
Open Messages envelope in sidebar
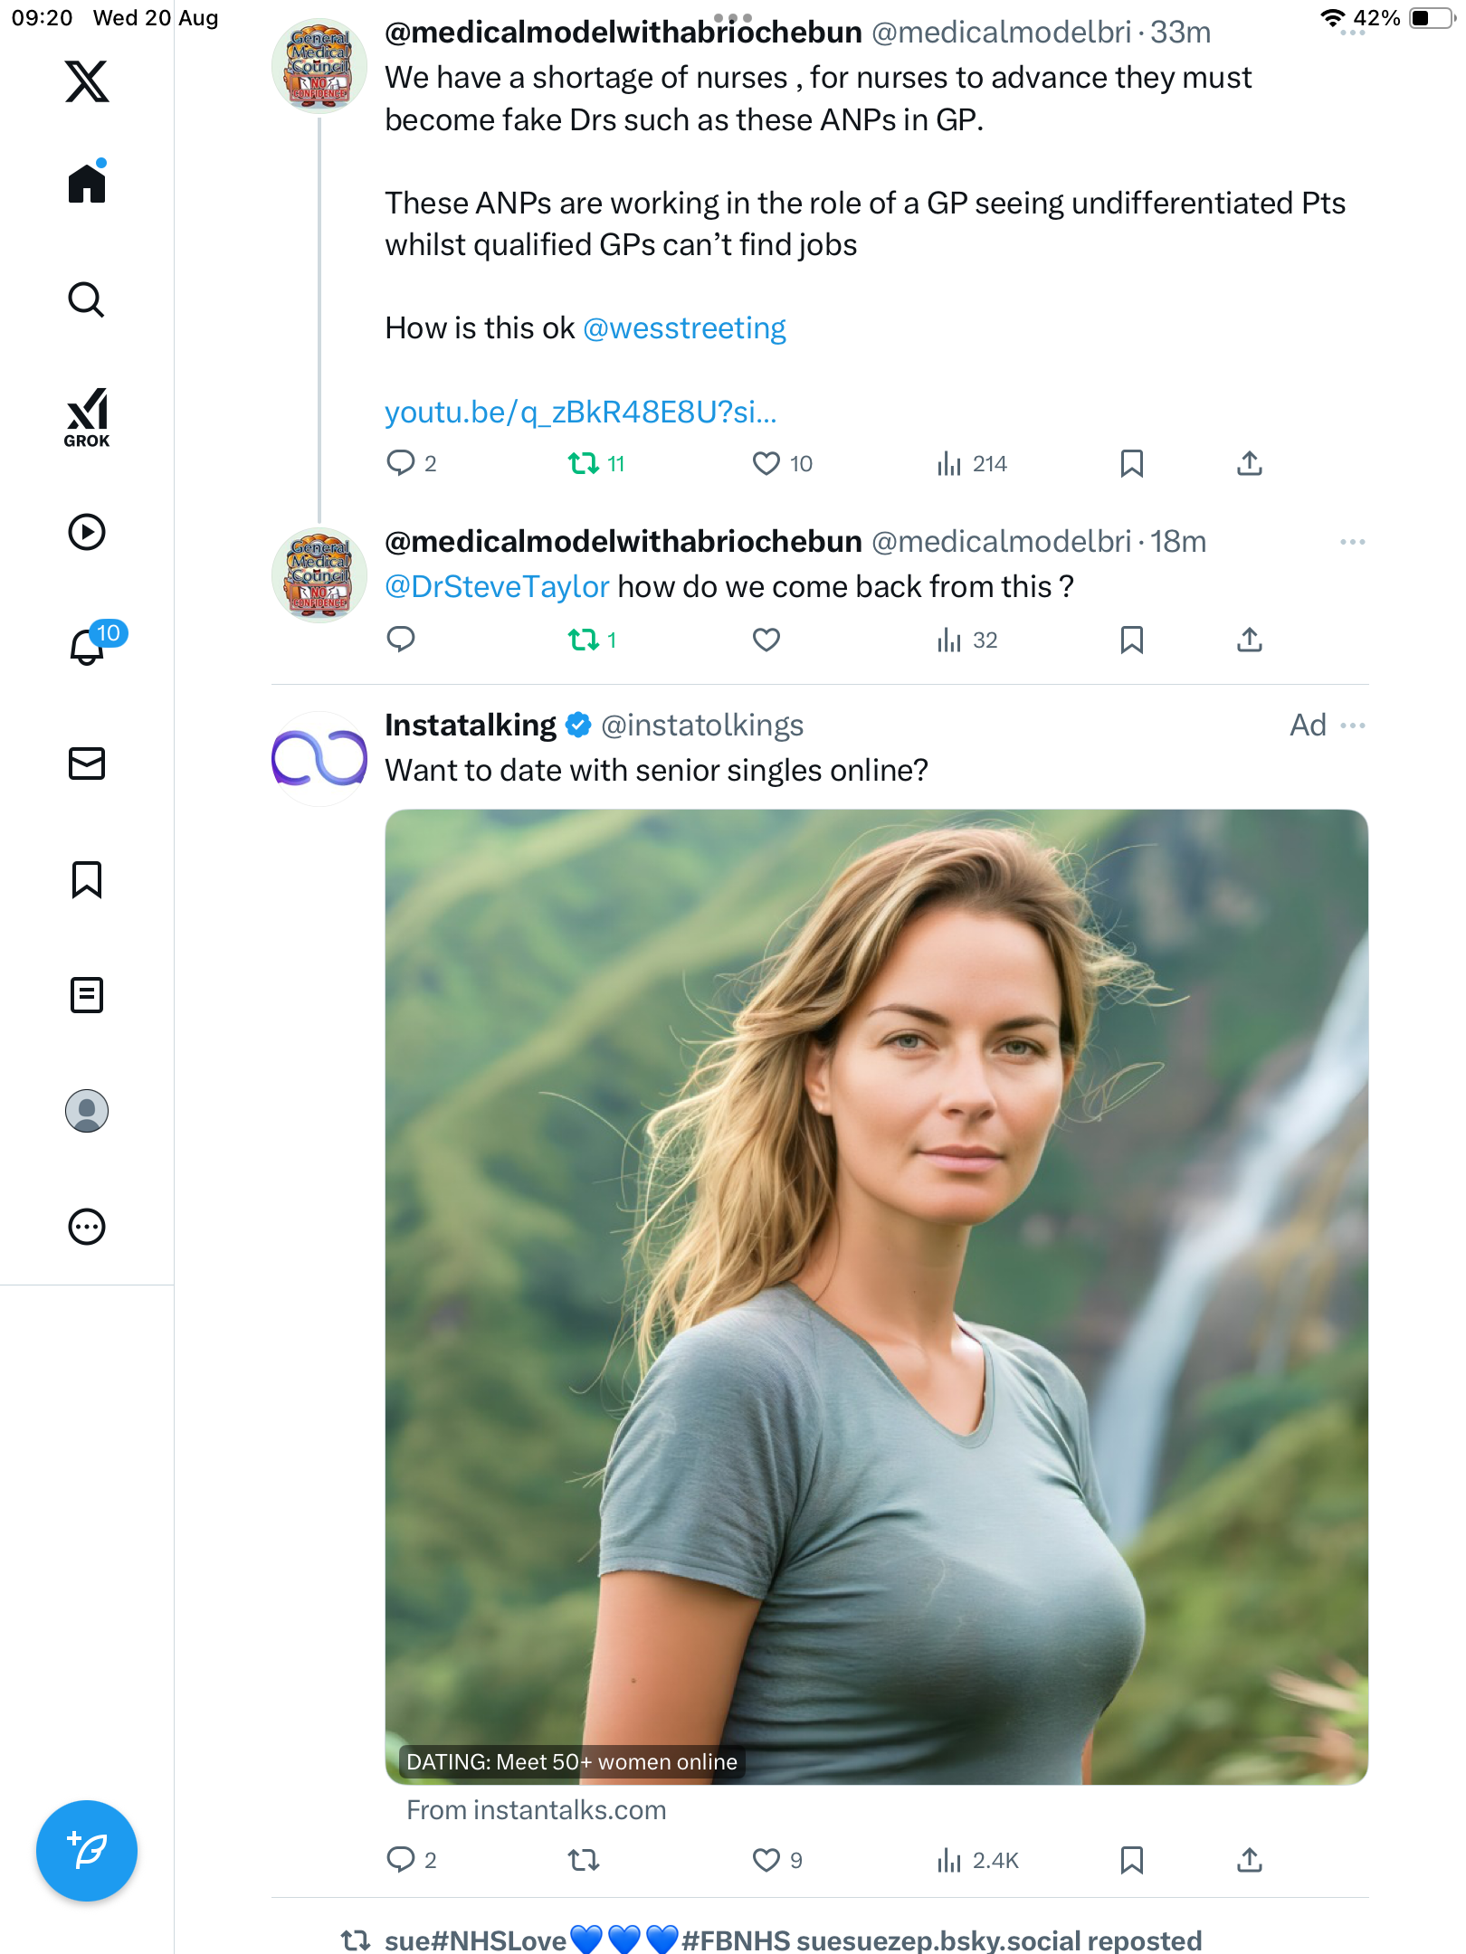click(87, 764)
